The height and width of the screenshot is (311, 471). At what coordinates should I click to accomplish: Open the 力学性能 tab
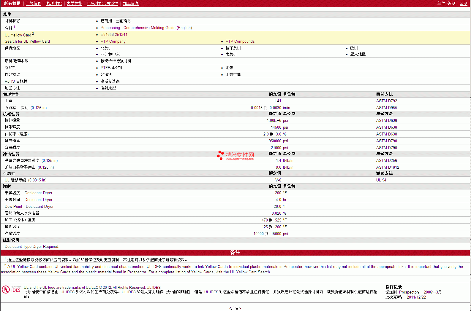point(75,3)
